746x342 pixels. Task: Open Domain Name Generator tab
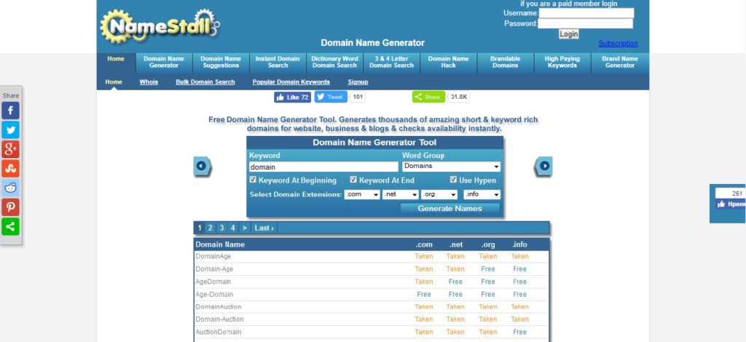(x=164, y=63)
